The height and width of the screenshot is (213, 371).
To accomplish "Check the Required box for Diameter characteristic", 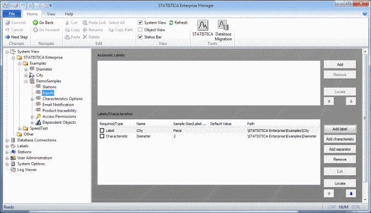I will coord(102,136).
